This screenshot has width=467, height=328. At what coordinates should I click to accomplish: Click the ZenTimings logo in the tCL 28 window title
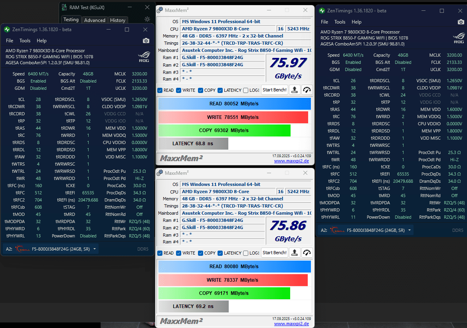point(7,30)
